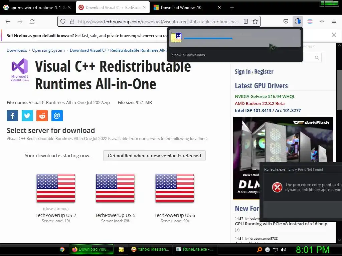The height and width of the screenshot is (256, 342).
Task: Select the TechPowerUp US-6 server flag
Action: [x=175, y=188]
